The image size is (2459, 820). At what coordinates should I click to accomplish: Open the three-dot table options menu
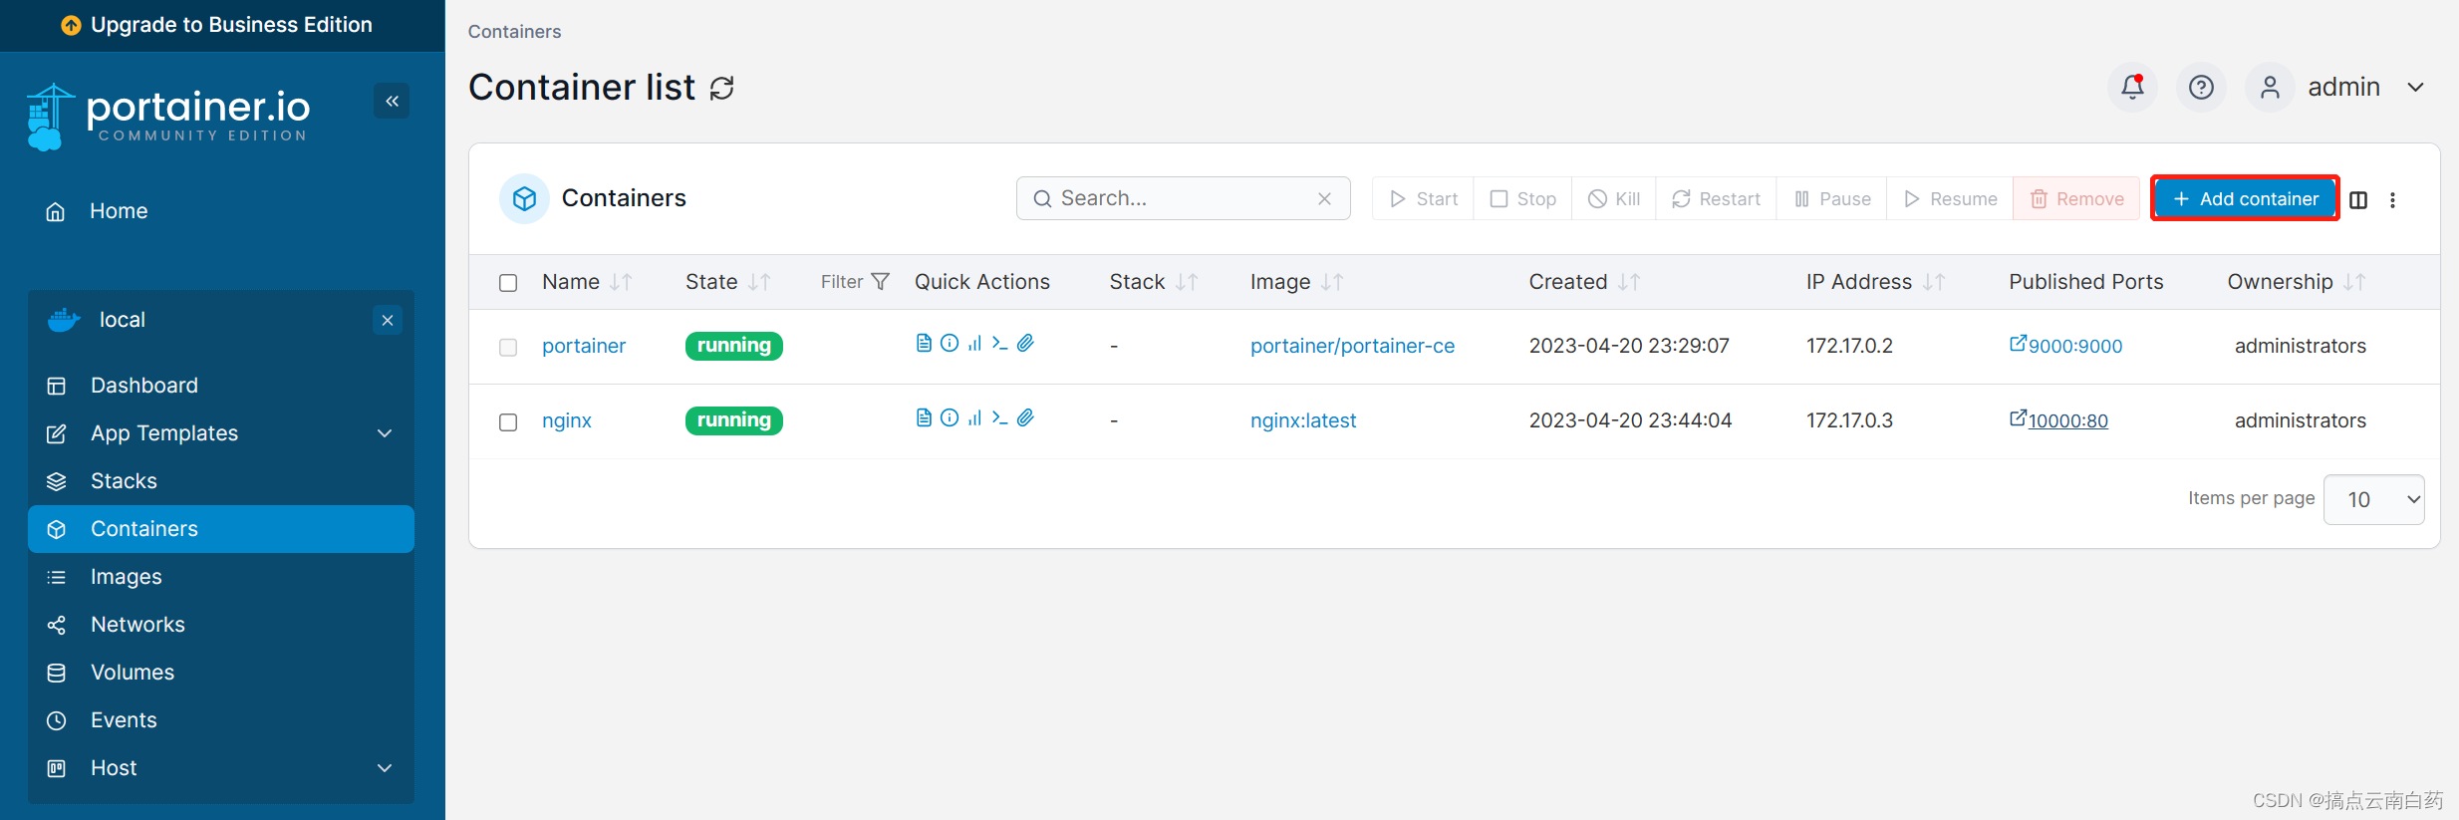pyautogui.click(x=2392, y=199)
